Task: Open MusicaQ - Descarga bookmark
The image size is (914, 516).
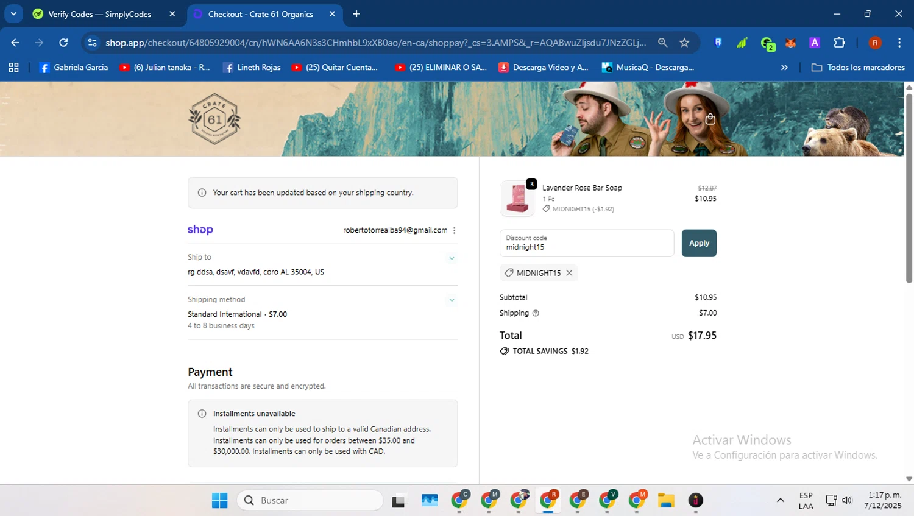Action: click(648, 68)
